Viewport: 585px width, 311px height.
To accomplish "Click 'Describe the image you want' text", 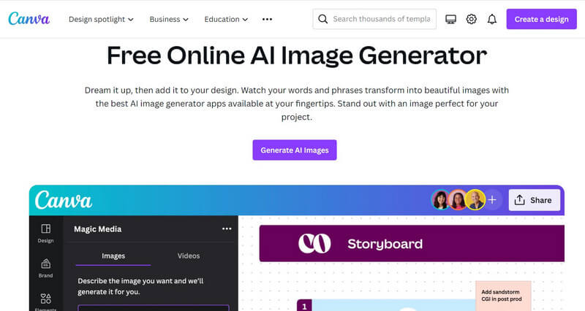I will tap(140, 286).
